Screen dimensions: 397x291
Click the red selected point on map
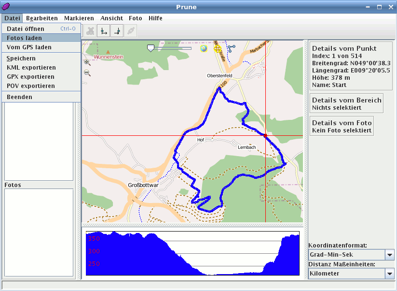(x=265, y=136)
